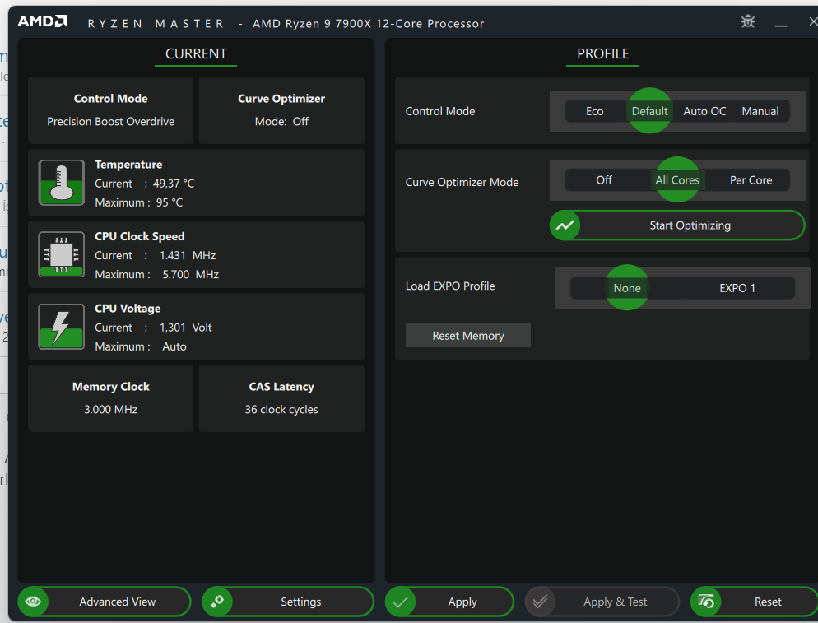Click the CPU Voltage heading
Screen dimensions: 818x623
tap(128, 309)
